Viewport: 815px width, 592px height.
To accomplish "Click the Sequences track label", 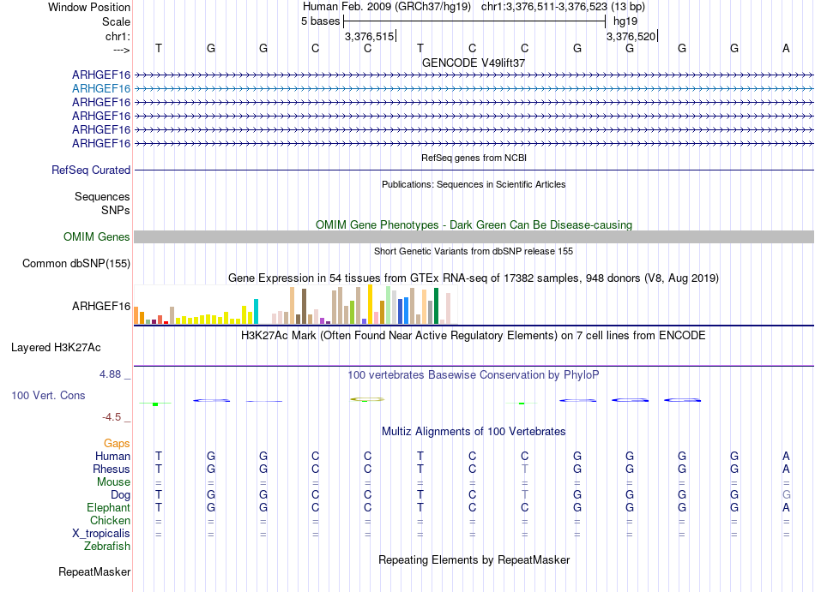I will [102, 197].
